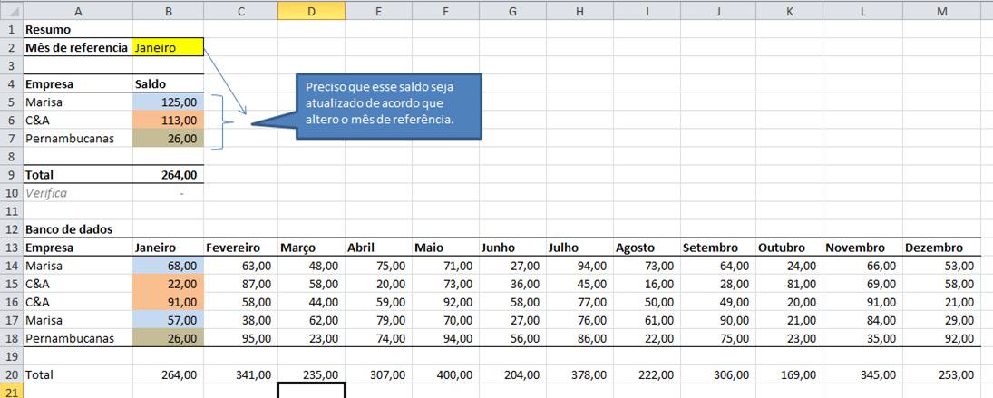Click the Saldo header cell

tap(169, 84)
